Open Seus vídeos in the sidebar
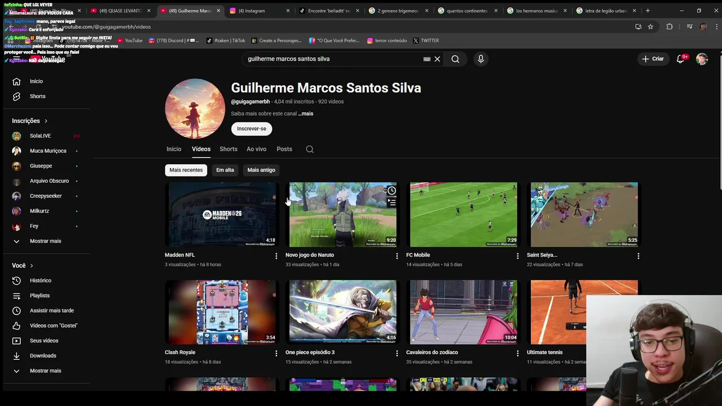Viewport: 722px width, 406px height. 45,341
